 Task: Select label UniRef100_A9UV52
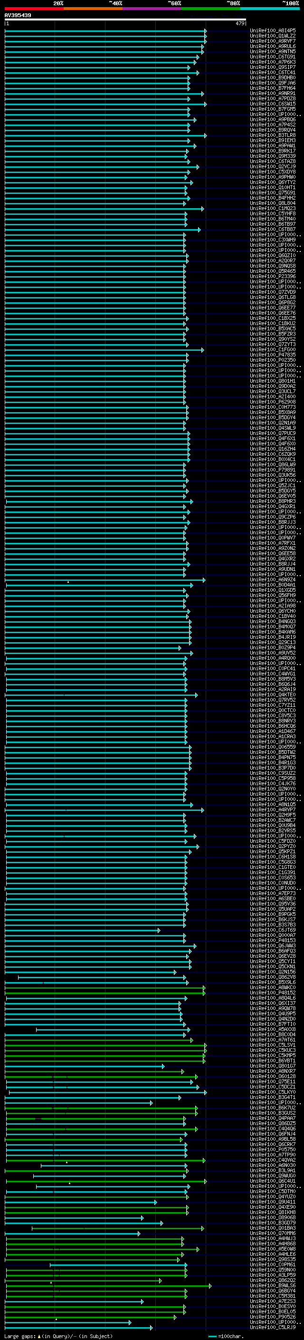point(273,653)
